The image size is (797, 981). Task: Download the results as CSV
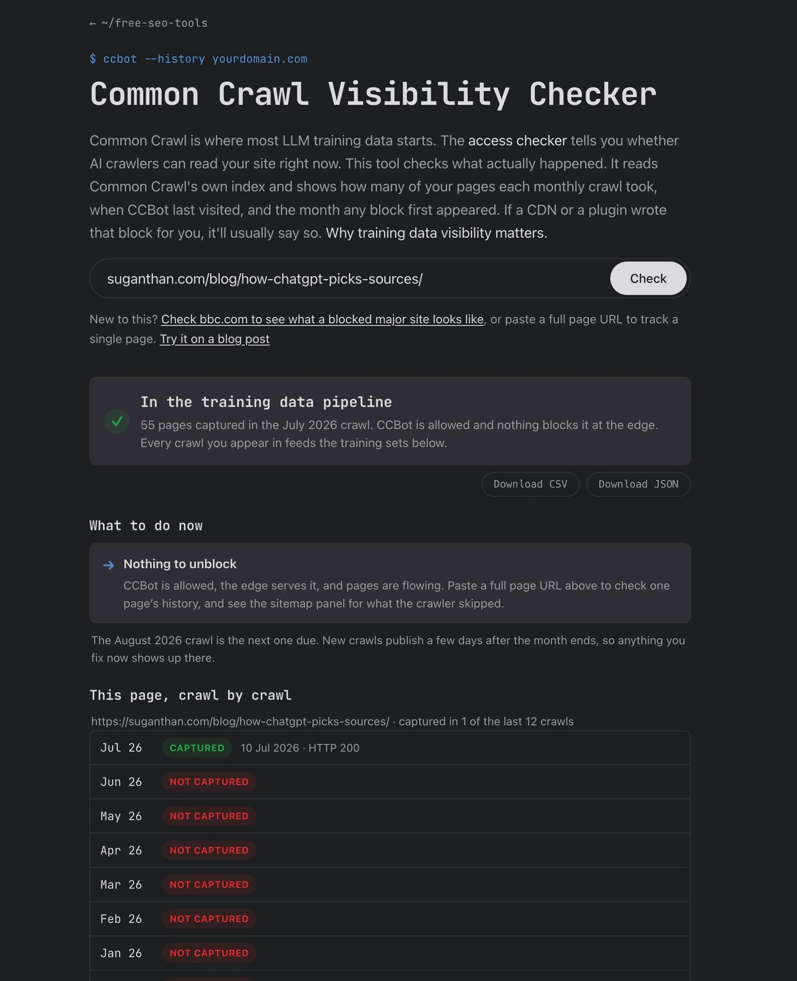point(530,484)
